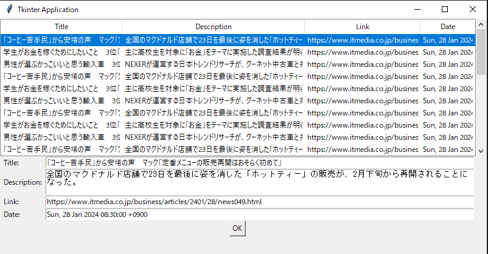Viewport: 488px width, 254px height.
Task: Select the highlighted コーヒー苦手民 row
Action: coord(61,39)
